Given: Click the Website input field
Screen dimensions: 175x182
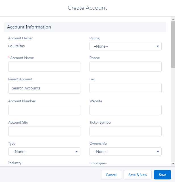Looking at the screenshot, I should click(126, 110).
